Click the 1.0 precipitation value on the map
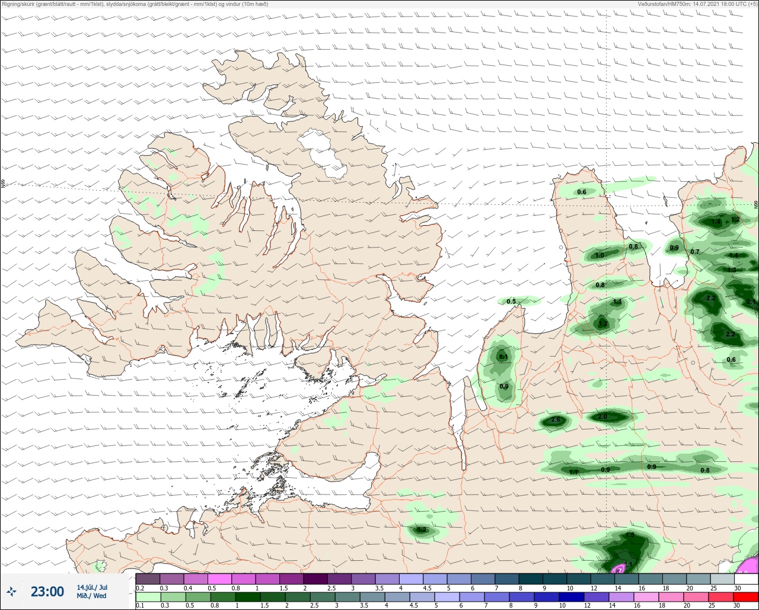Screen dimensions: 759x610 [x=599, y=256]
